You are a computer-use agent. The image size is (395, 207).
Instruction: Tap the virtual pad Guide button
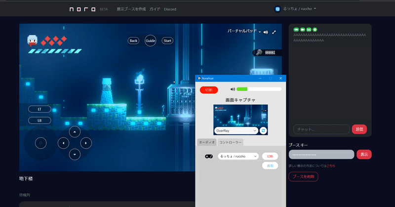click(x=151, y=41)
